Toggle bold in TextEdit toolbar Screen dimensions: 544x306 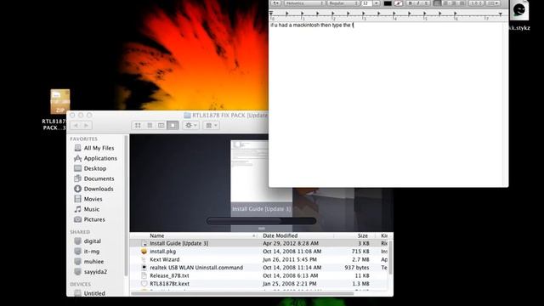click(411, 3)
